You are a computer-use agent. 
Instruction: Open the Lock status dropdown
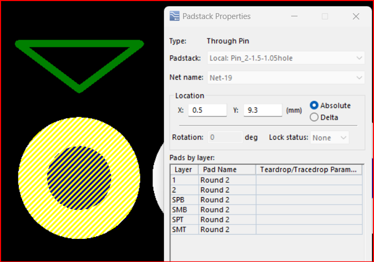(x=343, y=138)
